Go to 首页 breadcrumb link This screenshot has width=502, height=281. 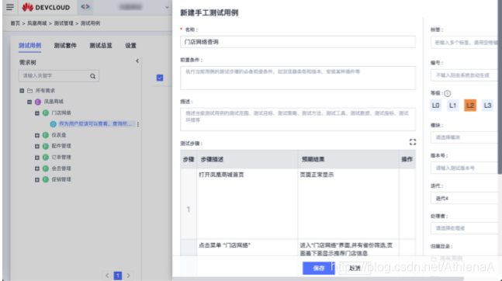15,23
